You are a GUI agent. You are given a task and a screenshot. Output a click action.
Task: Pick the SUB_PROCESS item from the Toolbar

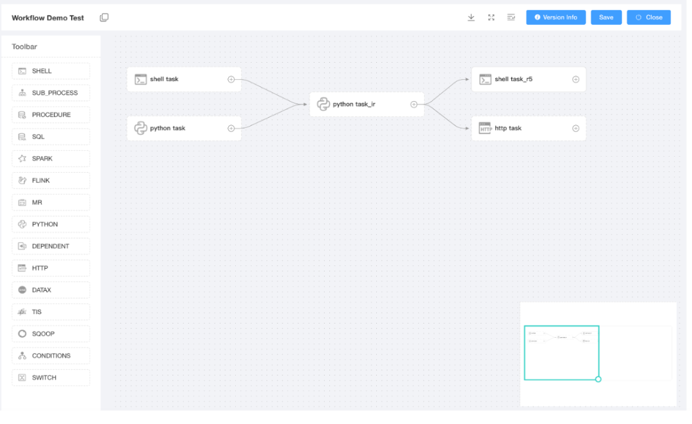[51, 93]
